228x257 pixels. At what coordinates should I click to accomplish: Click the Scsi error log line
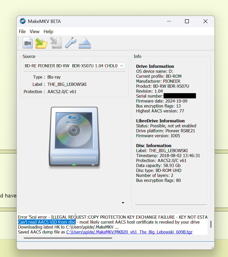pyautogui.click(x=113, y=217)
